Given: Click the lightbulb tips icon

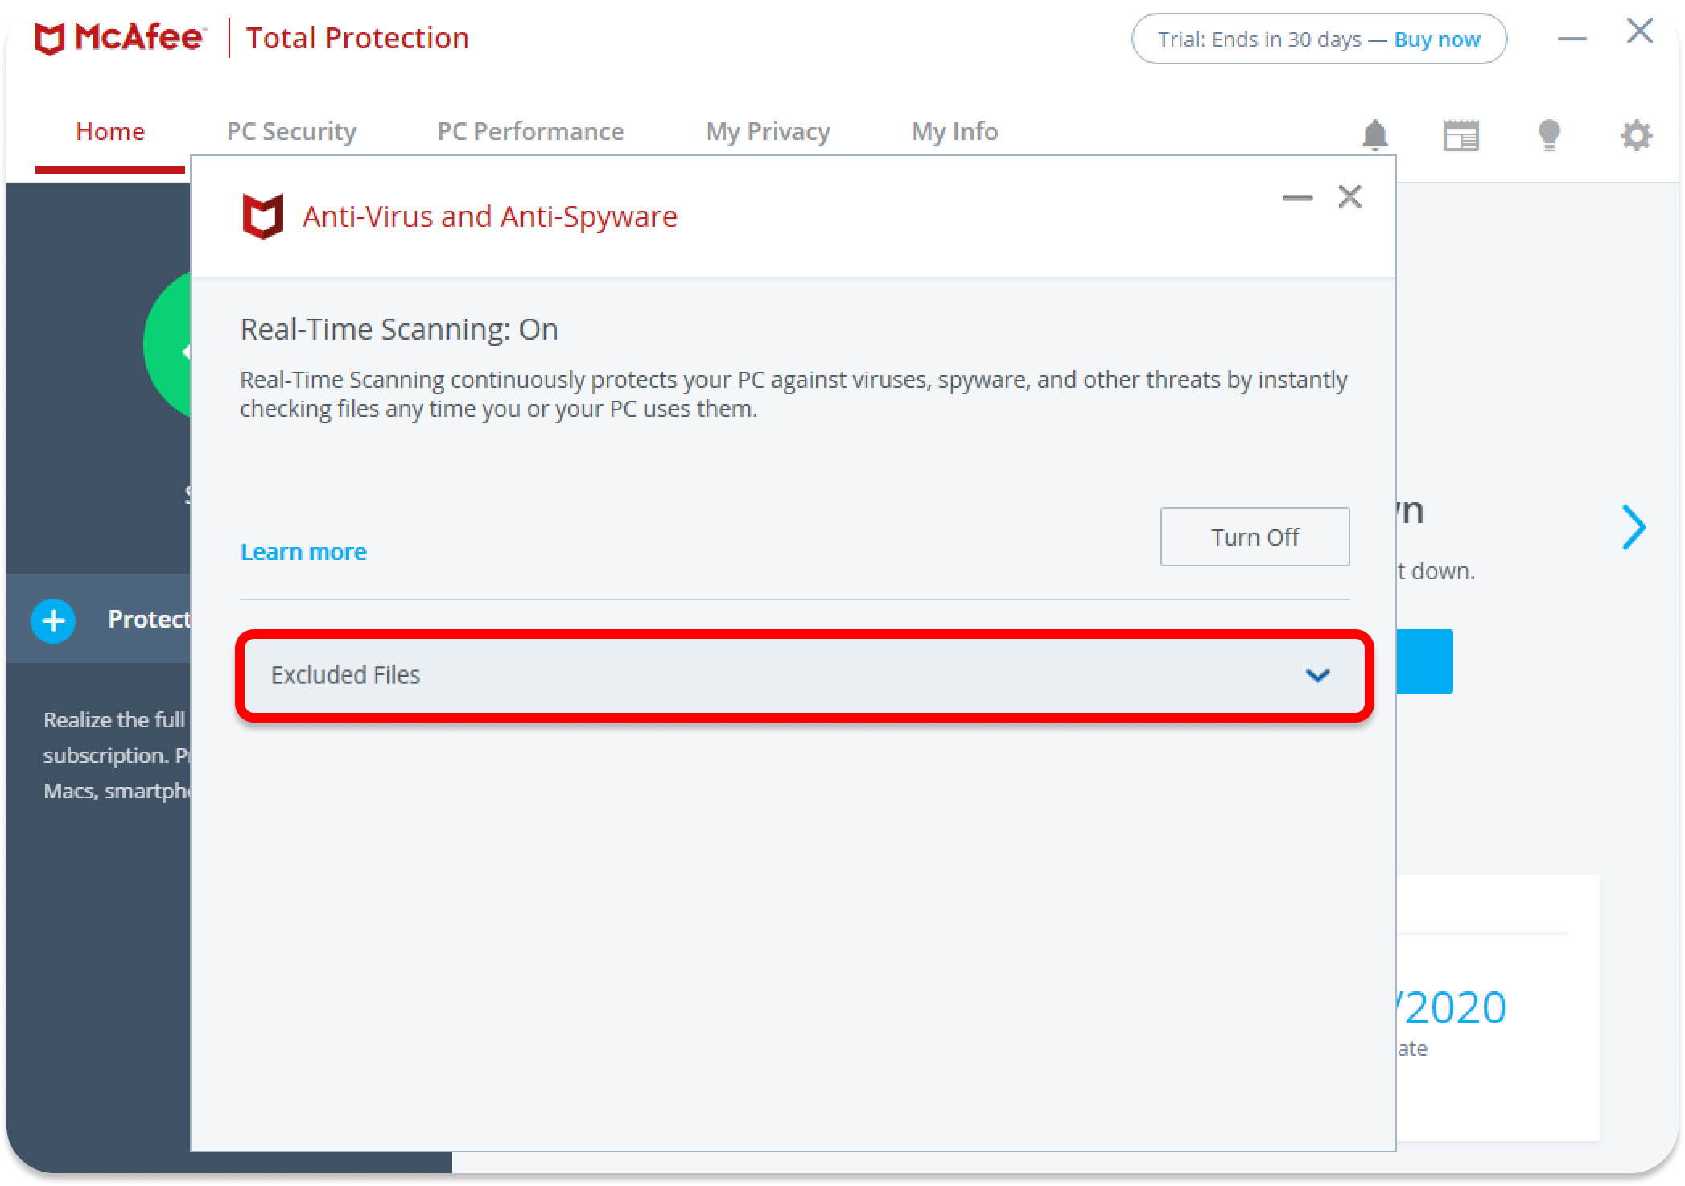Looking at the screenshot, I should [x=1548, y=135].
